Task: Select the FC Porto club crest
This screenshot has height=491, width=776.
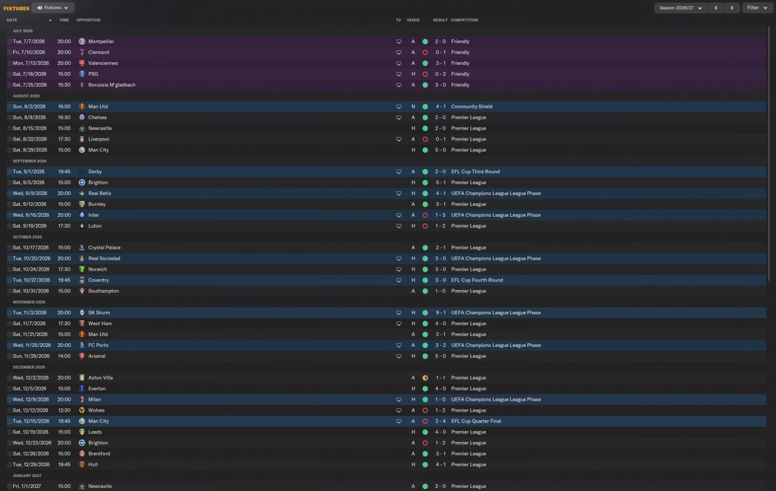Action: tap(82, 346)
